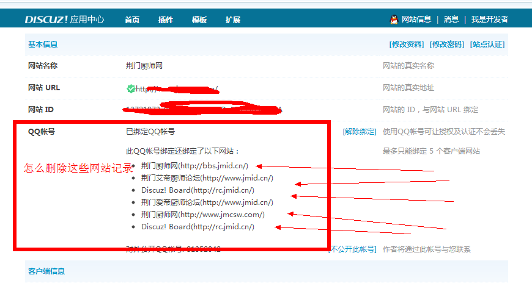Open the 模板 menu item
532x286 pixels.
point(199,20)
